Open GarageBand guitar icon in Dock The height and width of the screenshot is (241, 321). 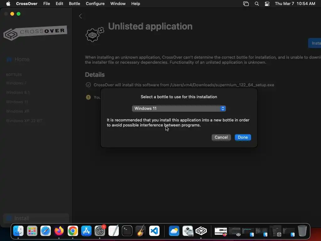tap(140, 231)
